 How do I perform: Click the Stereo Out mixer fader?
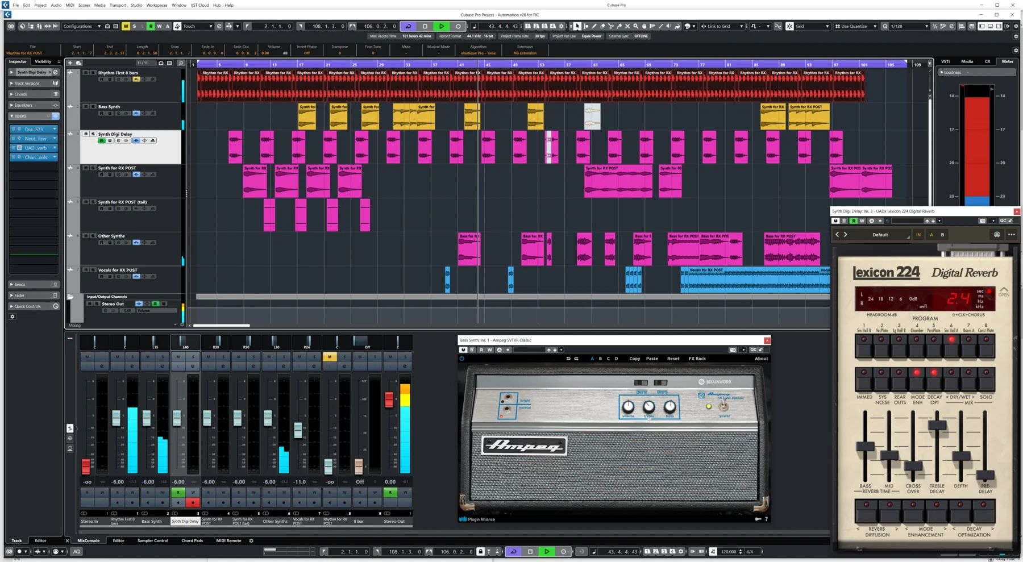click(x=389, y=399)
